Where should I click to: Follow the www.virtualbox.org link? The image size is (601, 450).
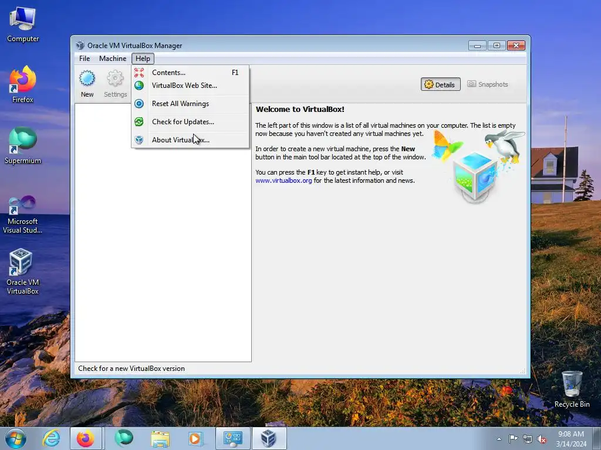coord(283,180)
